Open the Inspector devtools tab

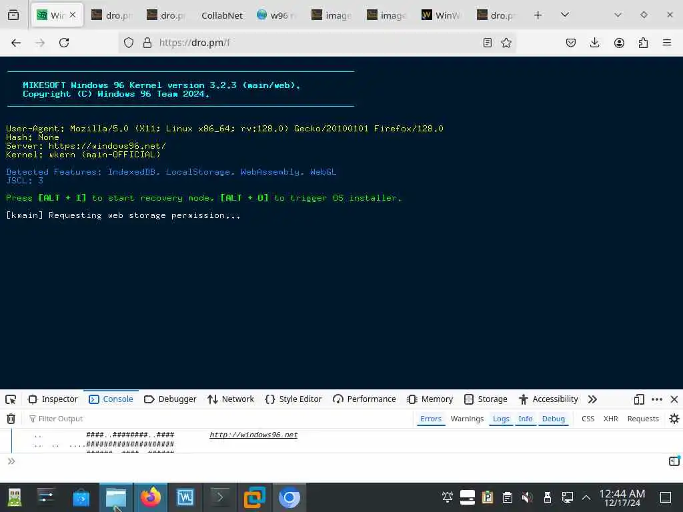[53, 399]
